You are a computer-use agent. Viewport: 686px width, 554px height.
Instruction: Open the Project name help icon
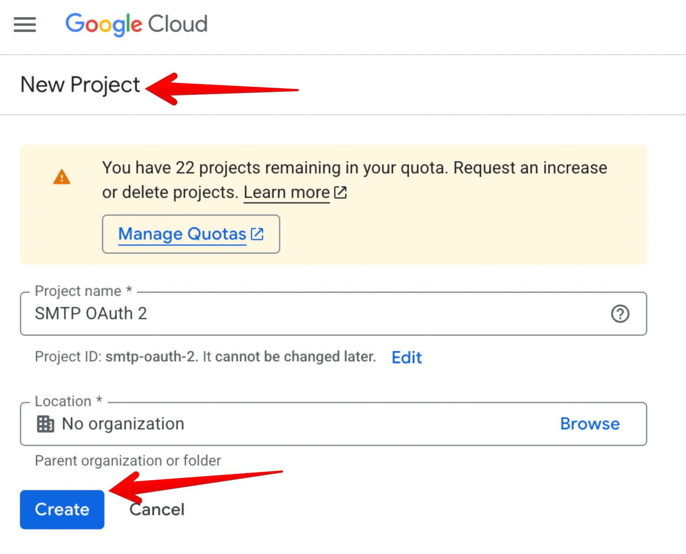coord(620,314)
